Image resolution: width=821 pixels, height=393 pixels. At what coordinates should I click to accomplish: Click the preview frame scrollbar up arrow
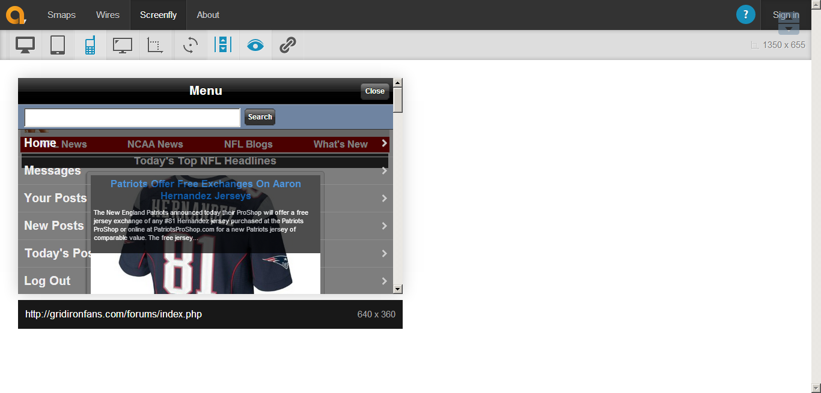(x=398, y=83)
